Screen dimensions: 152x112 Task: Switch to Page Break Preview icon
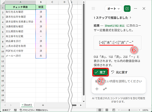[114, 110]
